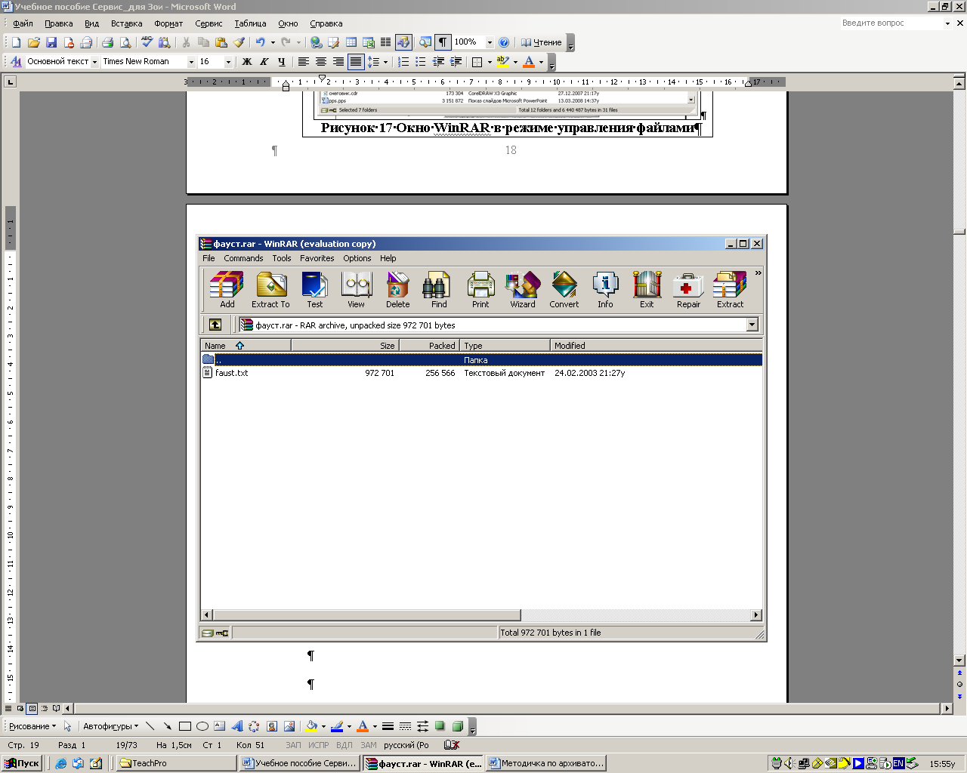This screenshot has width=967, height=773.
Task: Click the Word Print icon
Action: 107,42
